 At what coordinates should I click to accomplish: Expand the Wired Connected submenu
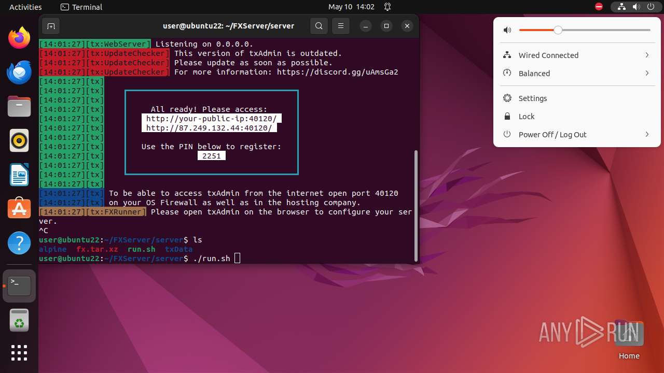coord(577,55)
